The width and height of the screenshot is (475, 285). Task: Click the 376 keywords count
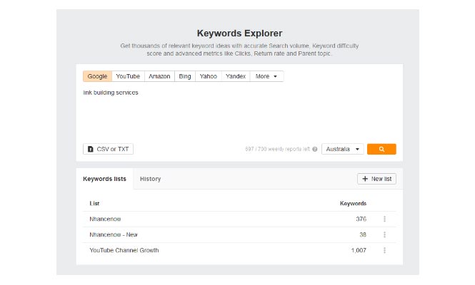click(361, 219)
